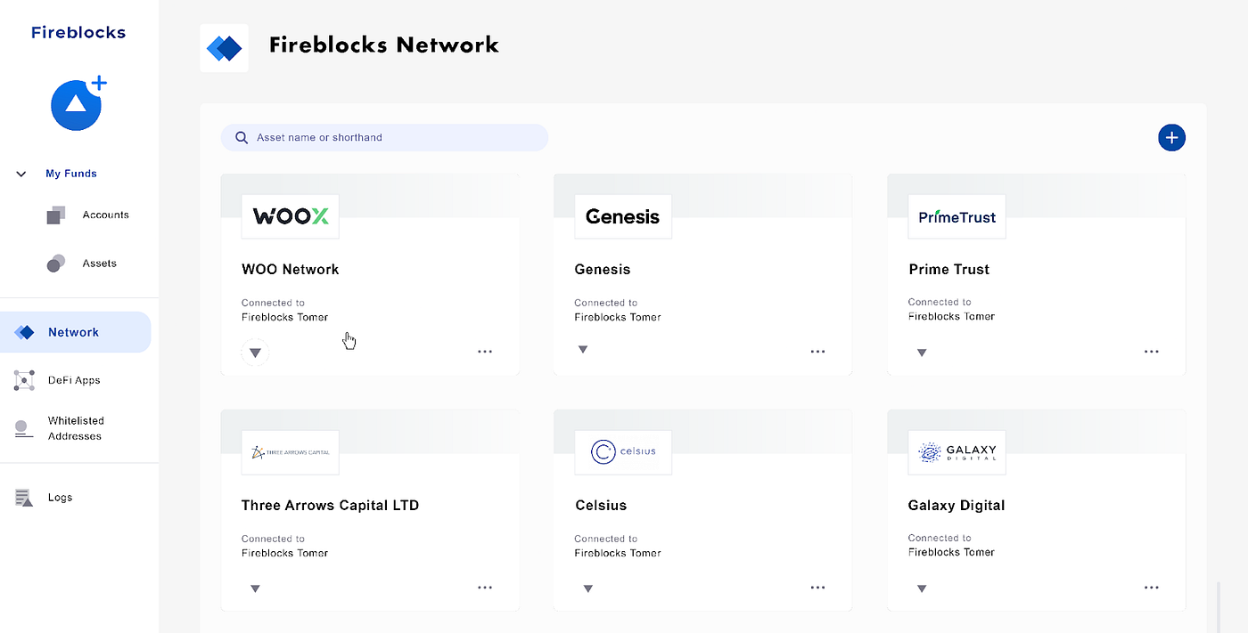The image size is (1248, 633).
Task: Expand the Prime Trust card dropdown
Action: [922, 353]
